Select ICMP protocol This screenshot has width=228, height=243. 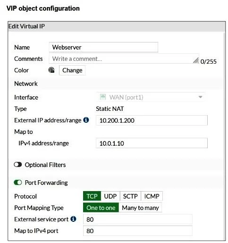click(152, 196)
